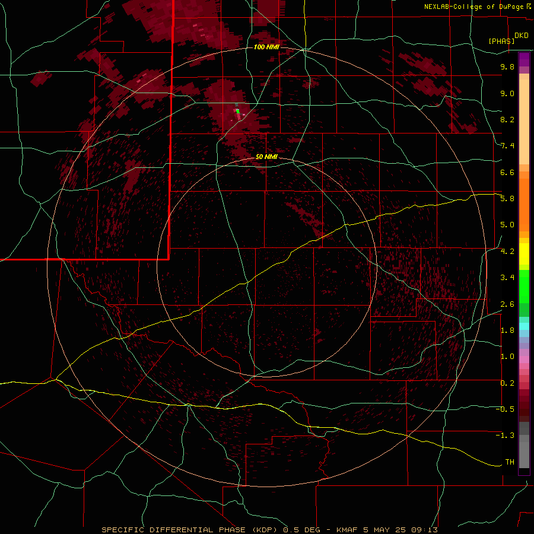Click the NEXLAB logo icon after DuPage

click(x=529, y=7)
